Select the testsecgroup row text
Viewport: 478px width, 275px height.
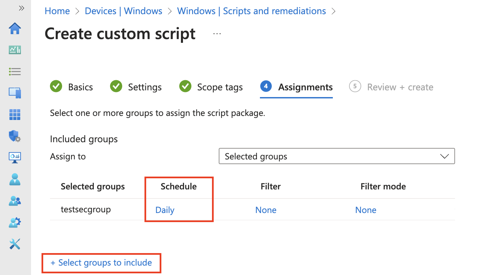[x=86, y=210]
